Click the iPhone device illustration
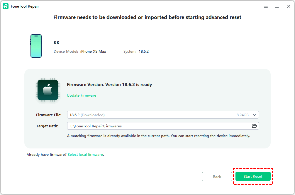The width and height of the screenshot is (295, 195). tap(36, 46)
